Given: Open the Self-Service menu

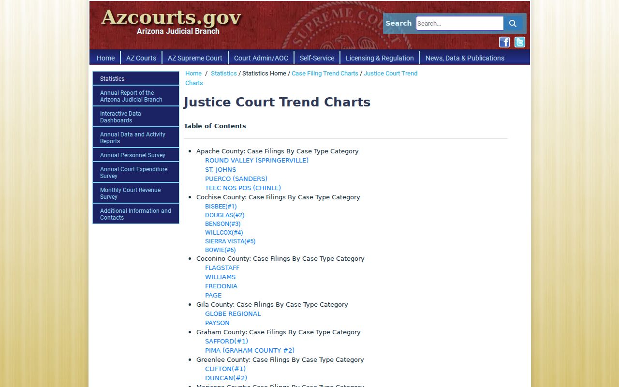Looking at the screenshot, I should pos(317,58).
